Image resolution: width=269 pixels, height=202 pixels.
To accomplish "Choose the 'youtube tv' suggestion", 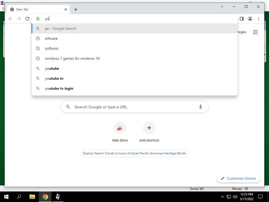I will pos(135,78).
